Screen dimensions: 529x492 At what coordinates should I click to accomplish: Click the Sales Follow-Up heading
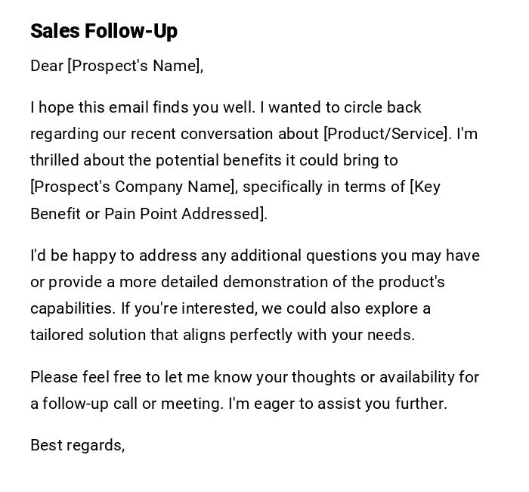pyautogui.click(x=104, y=31)
